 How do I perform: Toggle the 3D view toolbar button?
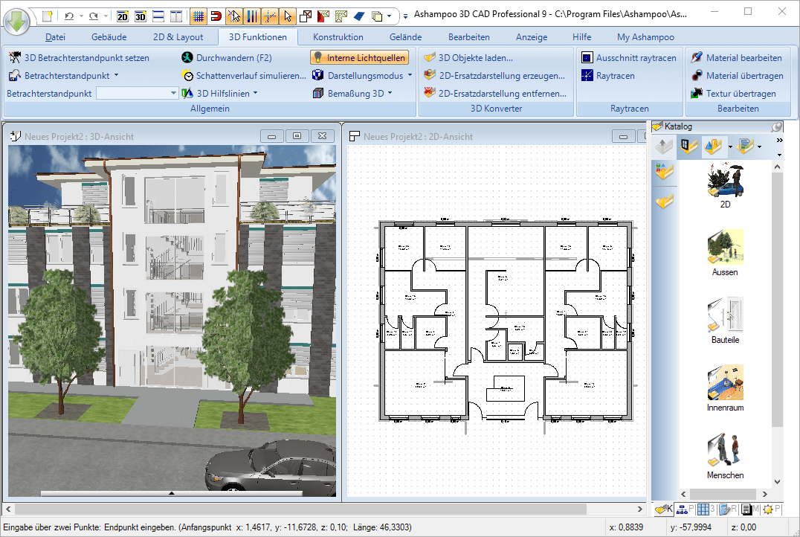[141, 15]
